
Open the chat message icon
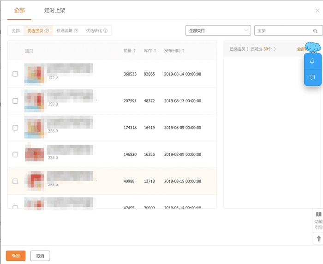(x=312, y=77)
